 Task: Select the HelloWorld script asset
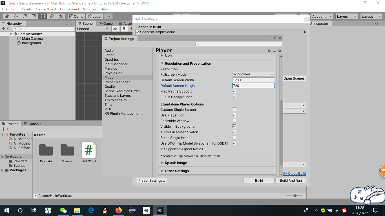(x=88, y=152)
